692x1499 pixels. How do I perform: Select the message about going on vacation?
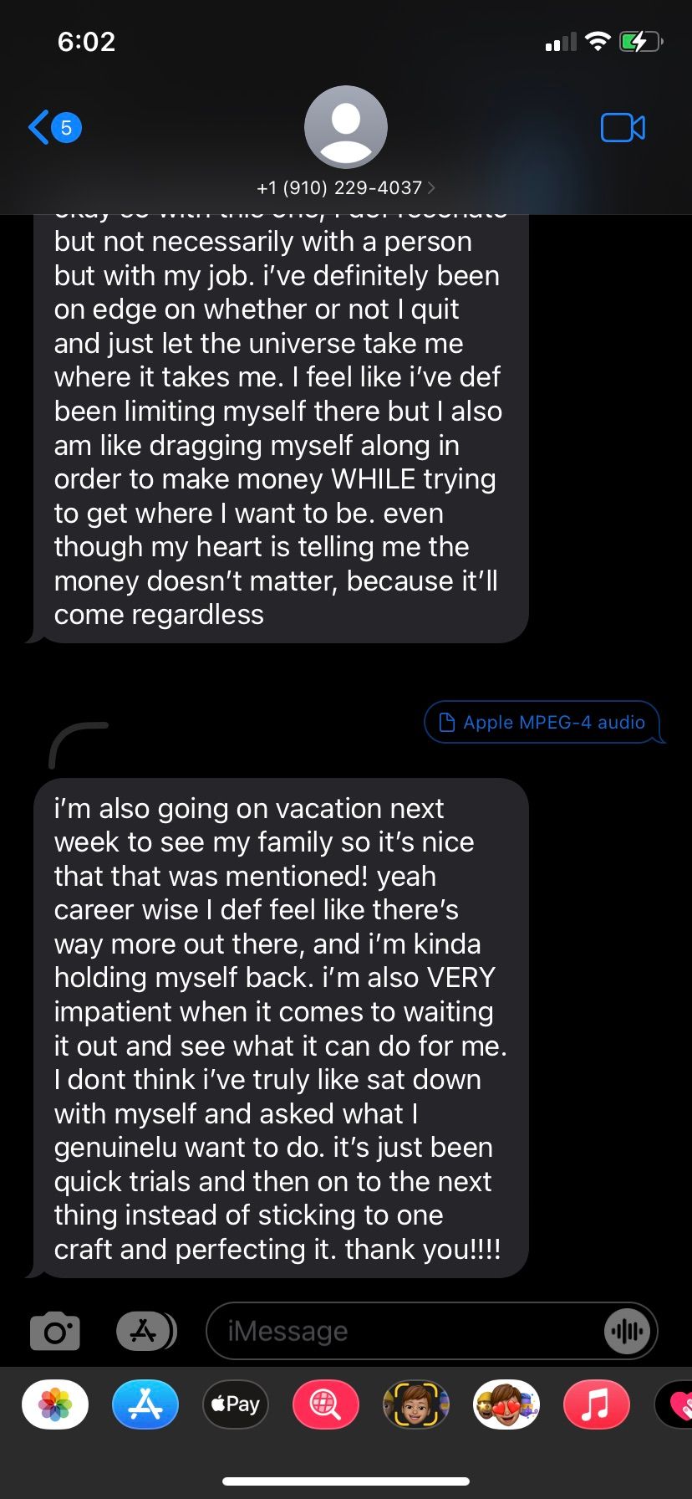click(x=279, y=1028)
